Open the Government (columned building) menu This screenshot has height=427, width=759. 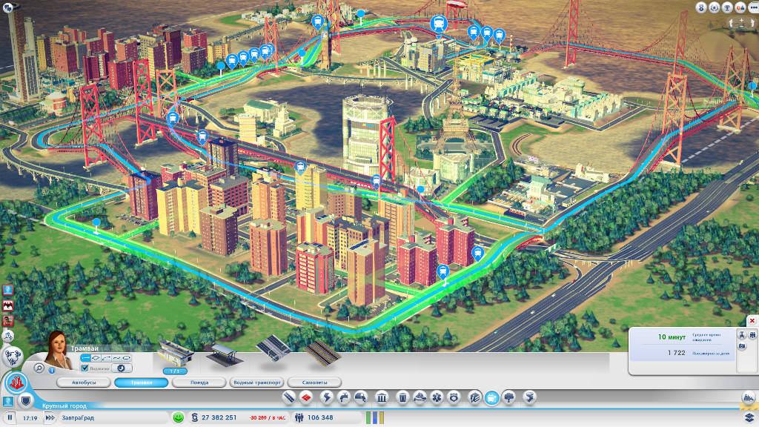382,397
